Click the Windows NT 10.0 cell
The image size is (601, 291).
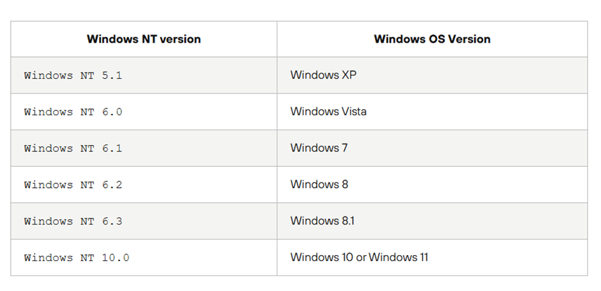77,258
